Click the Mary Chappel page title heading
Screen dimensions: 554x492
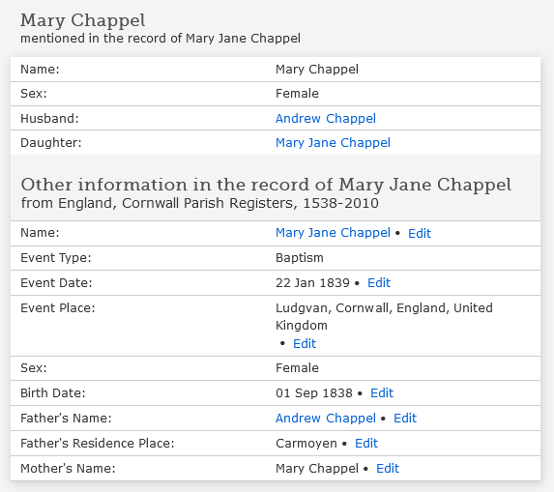coord(83,20)
